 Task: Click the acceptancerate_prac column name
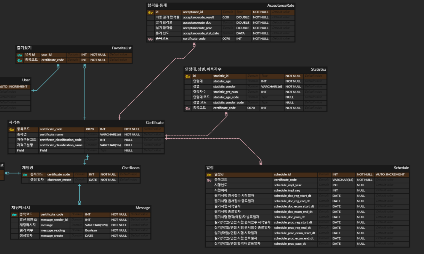point(197,28)
